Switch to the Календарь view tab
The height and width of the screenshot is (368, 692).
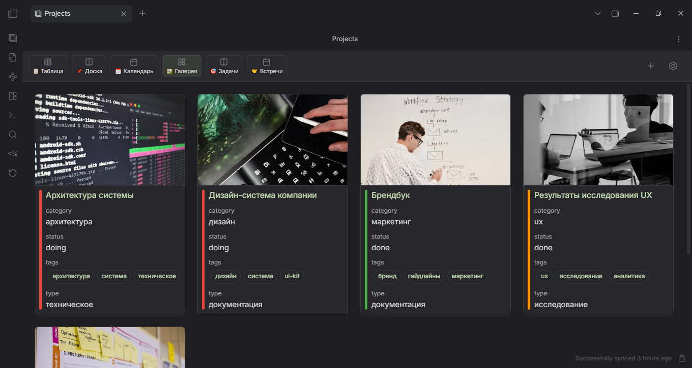click(x=134, y=66)
